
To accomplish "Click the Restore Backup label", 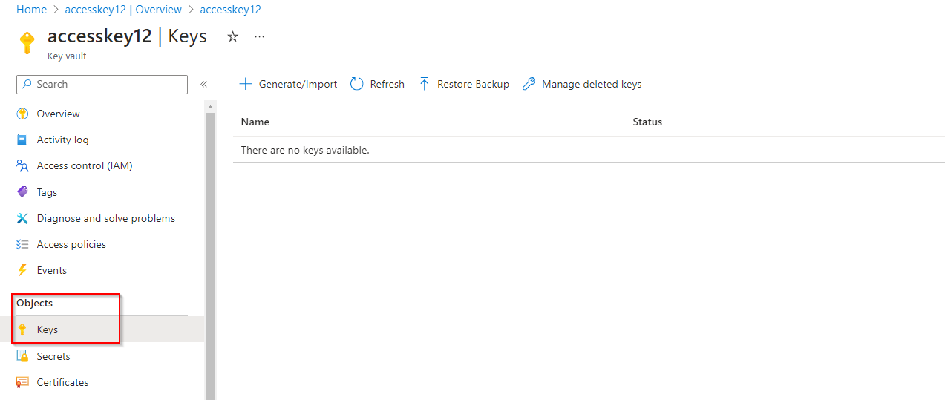I will click(473, 84).
